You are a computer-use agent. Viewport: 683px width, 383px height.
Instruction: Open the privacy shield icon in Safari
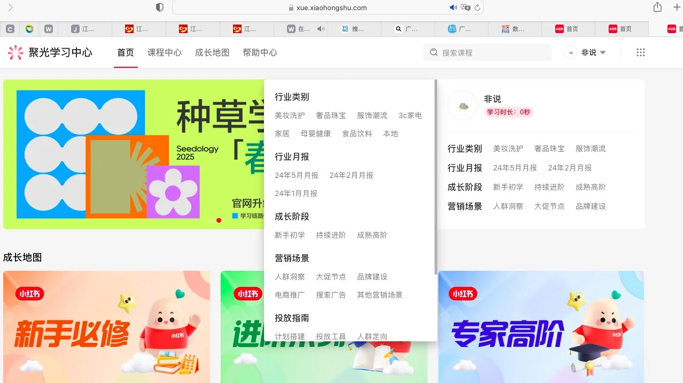pos(159,7)
